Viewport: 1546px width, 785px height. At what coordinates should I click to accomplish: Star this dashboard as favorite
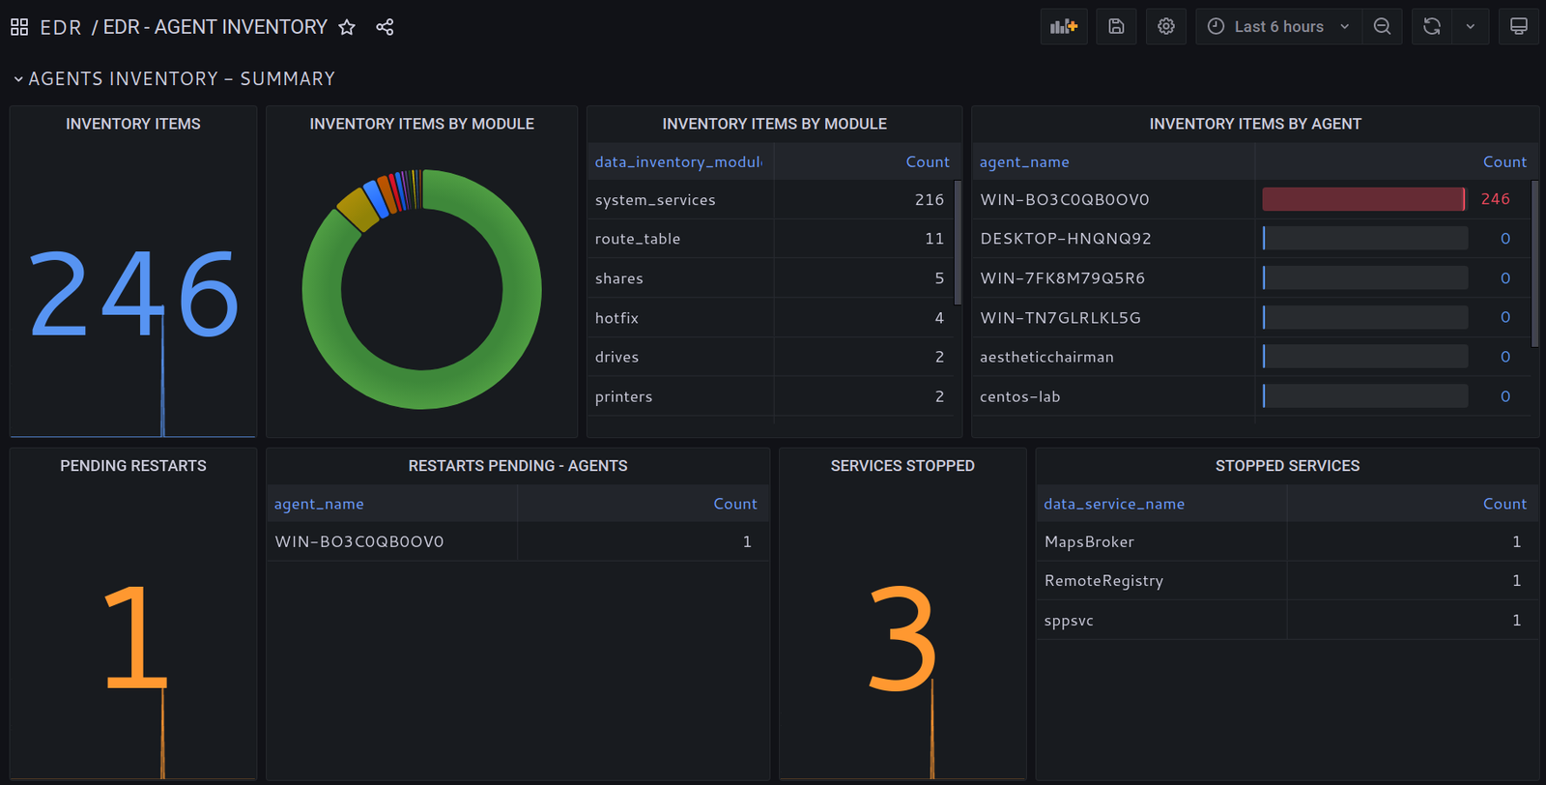coord(347,27)
